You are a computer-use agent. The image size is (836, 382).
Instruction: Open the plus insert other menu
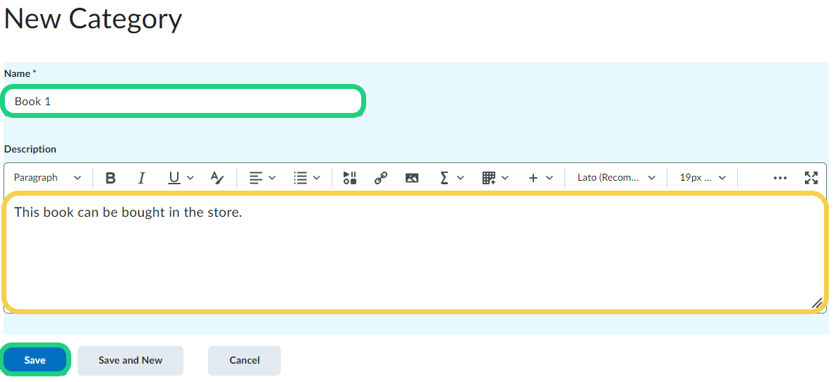tap(540, 178)
